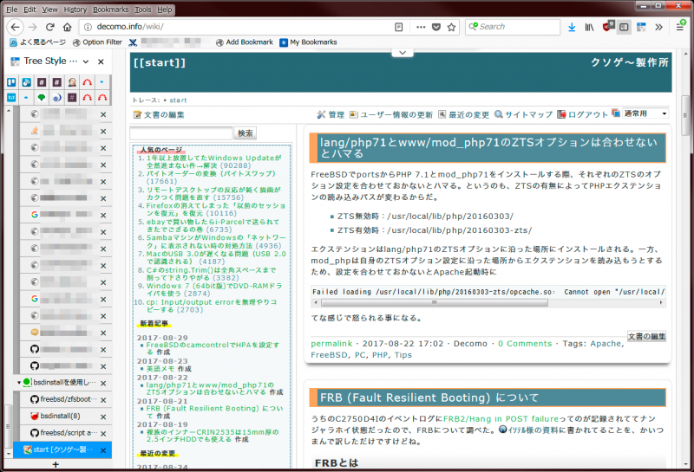694x472 pixels.
Task: Open the 通常用 dropdown in wiki toolbar
Action: pyautogui.click(x=645, y=114)
